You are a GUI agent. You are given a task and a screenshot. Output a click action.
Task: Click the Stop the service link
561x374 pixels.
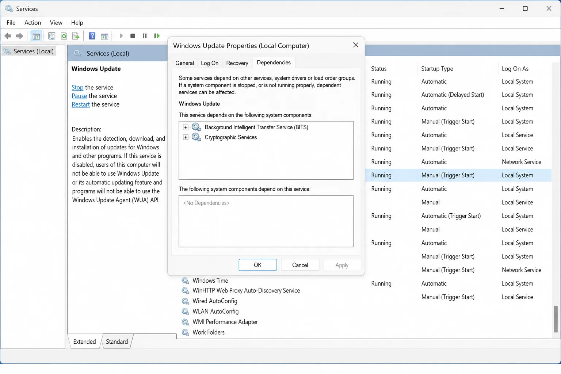(77, 87)
